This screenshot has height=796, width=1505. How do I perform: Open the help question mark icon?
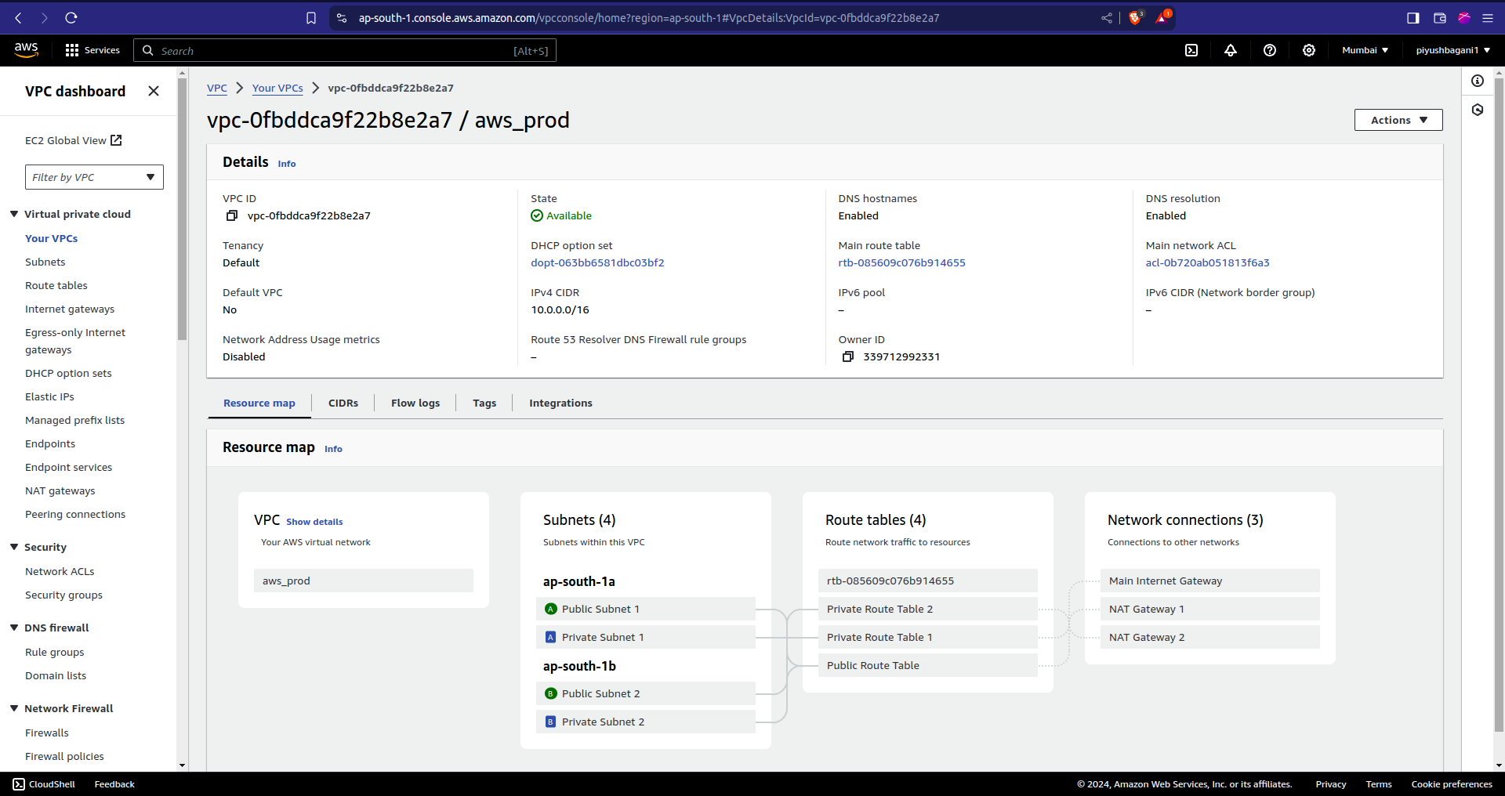coord(1270,50)
